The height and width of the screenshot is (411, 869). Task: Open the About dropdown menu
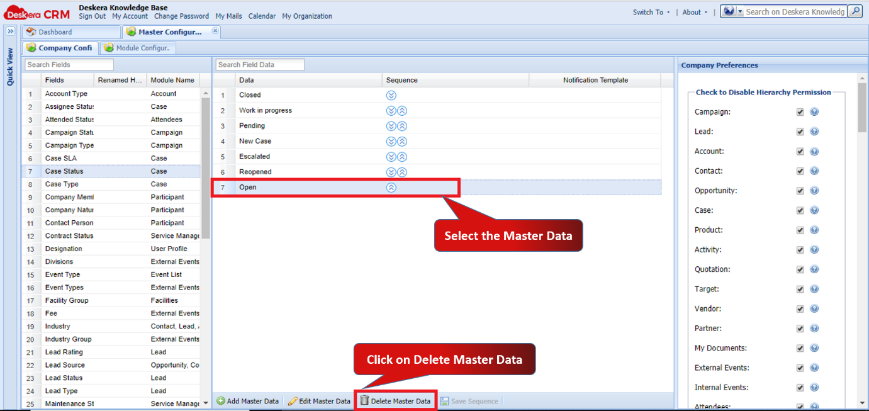click(693, 11)
